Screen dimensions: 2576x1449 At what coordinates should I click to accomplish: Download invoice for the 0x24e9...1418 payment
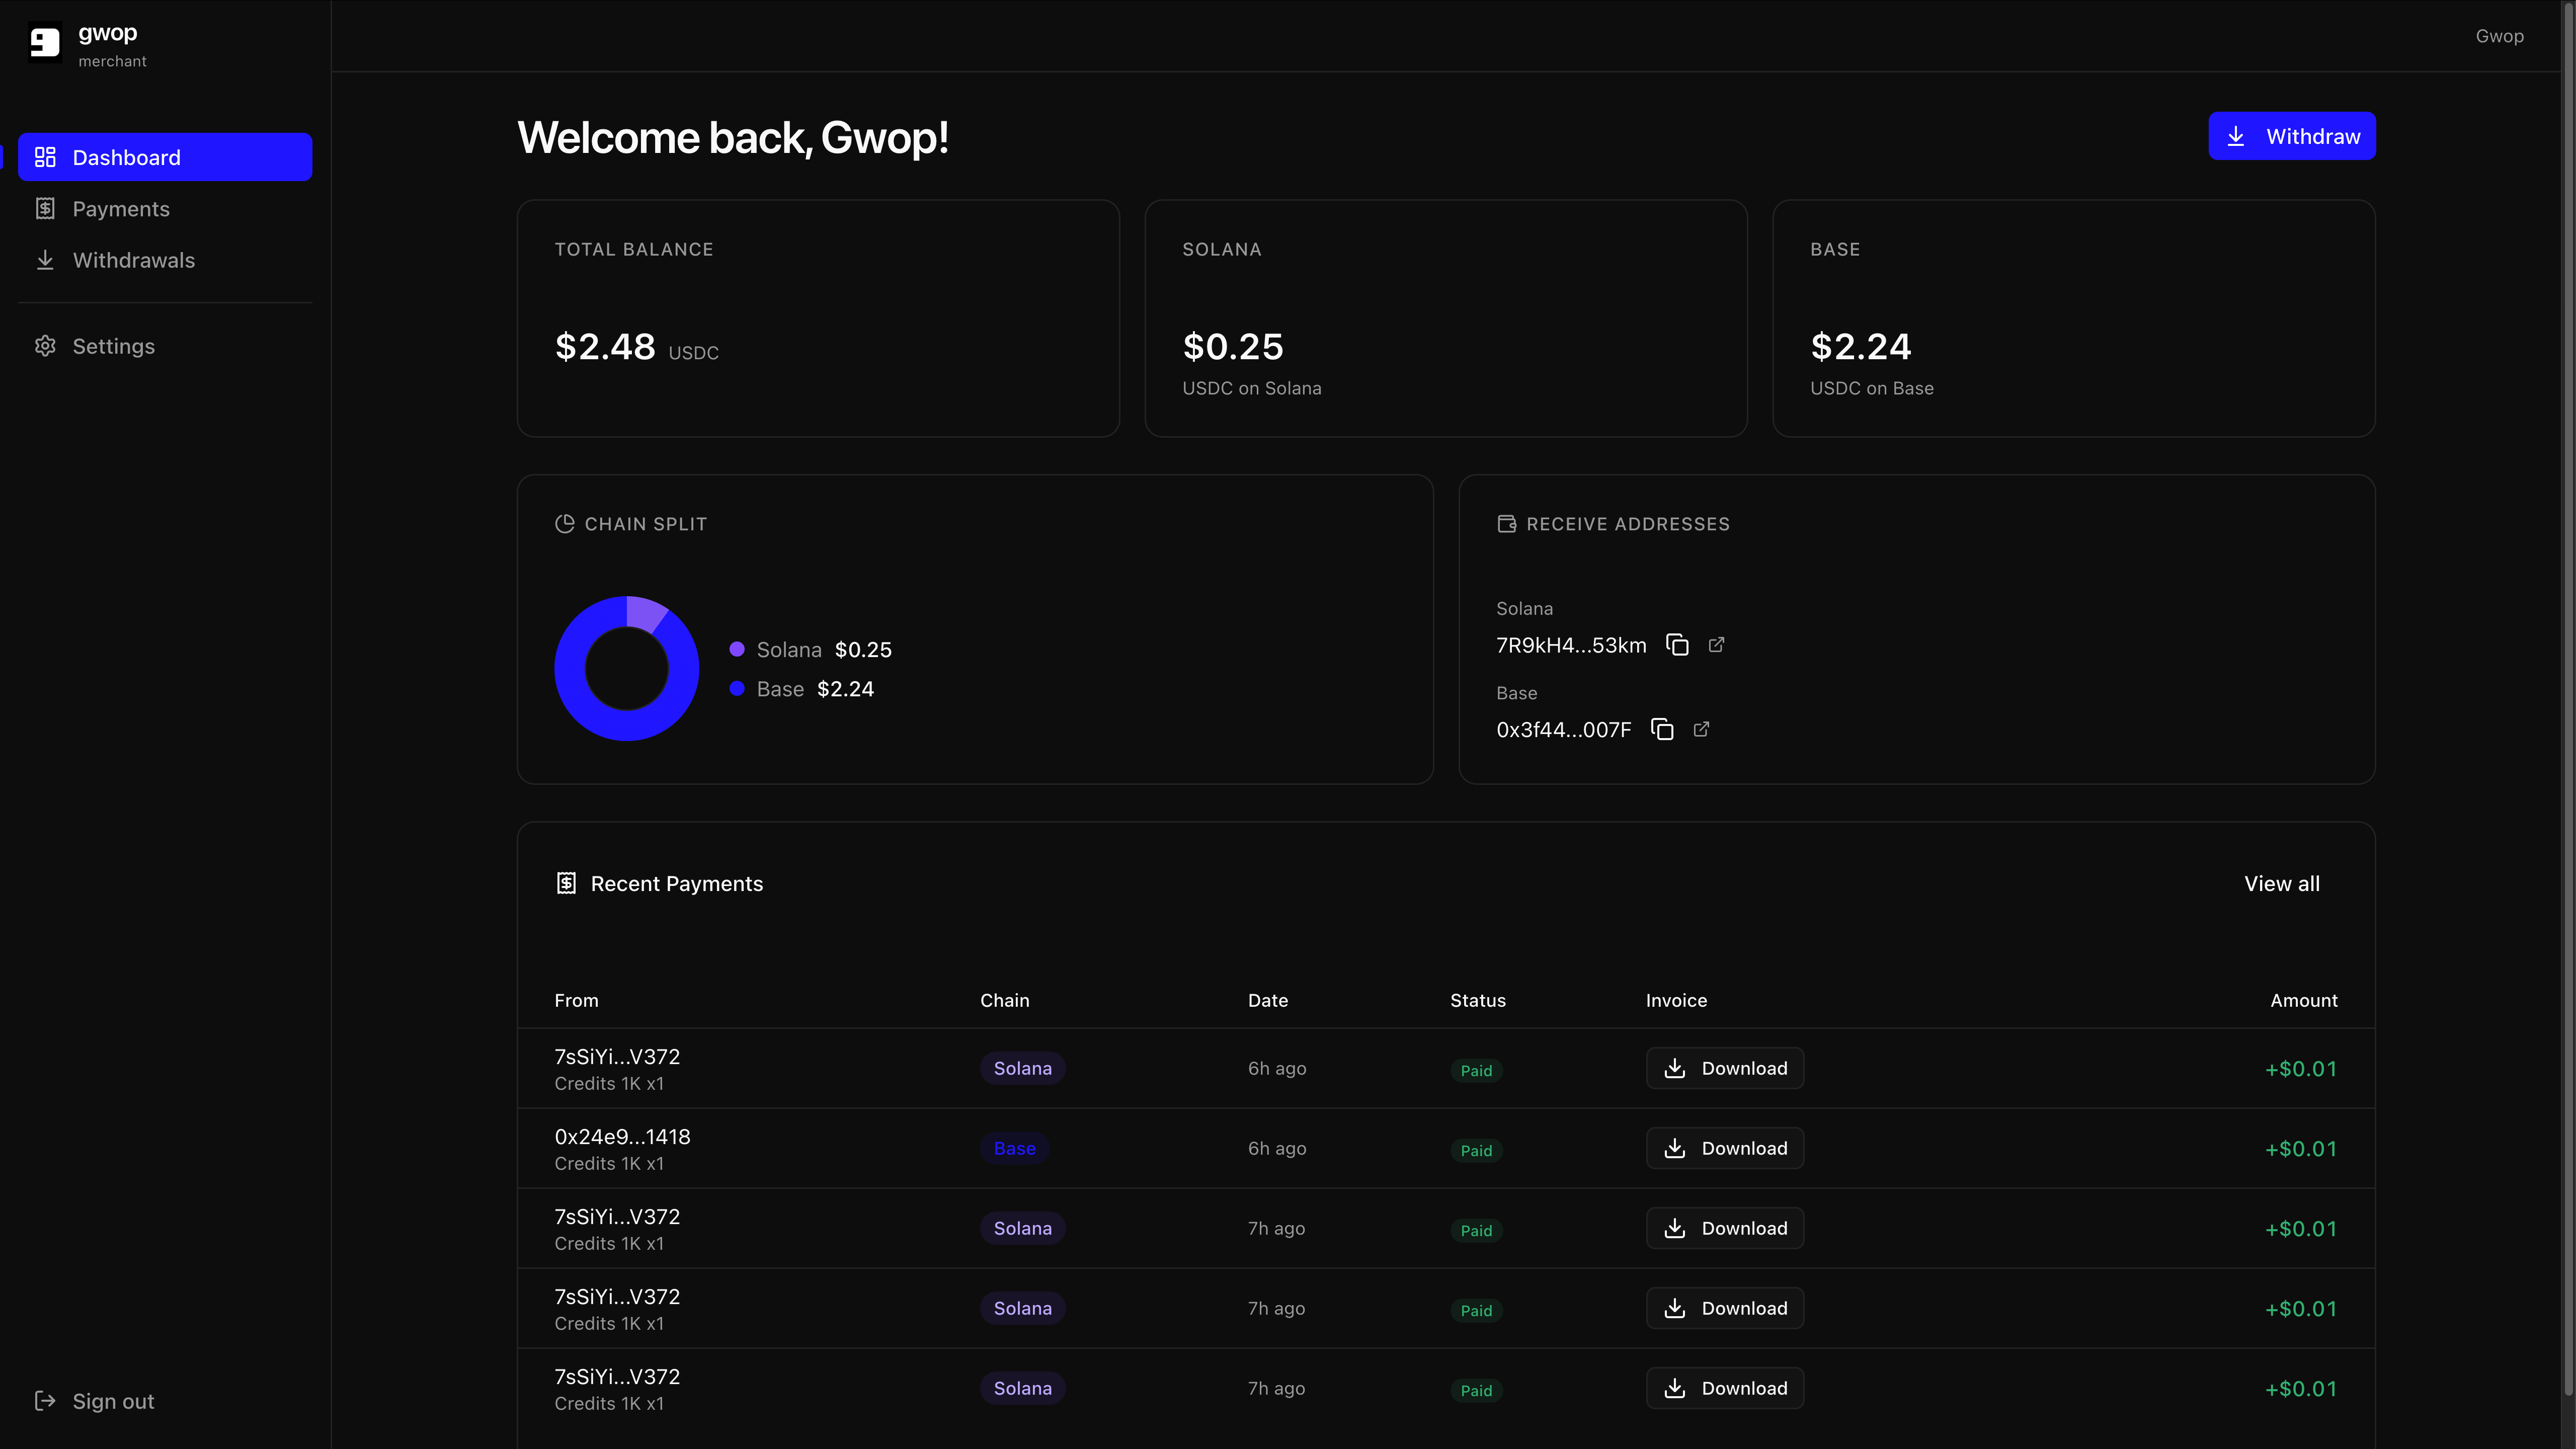point(1724,1148)
